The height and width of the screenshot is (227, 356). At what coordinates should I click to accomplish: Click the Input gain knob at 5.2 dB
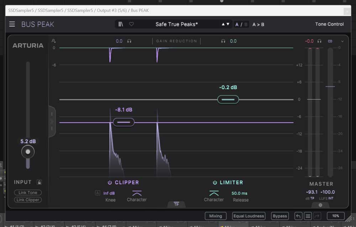[x=28, y=152]
